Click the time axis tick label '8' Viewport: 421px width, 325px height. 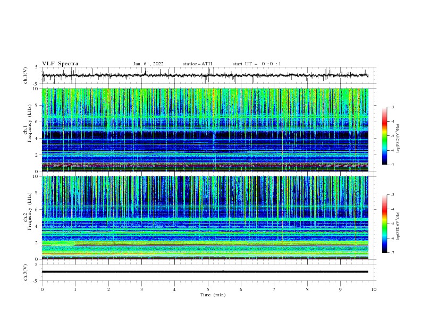[307, 289]
